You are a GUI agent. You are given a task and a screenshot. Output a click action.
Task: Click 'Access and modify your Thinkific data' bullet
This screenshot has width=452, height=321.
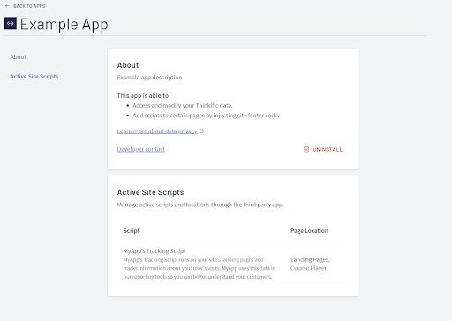point(183,105)
